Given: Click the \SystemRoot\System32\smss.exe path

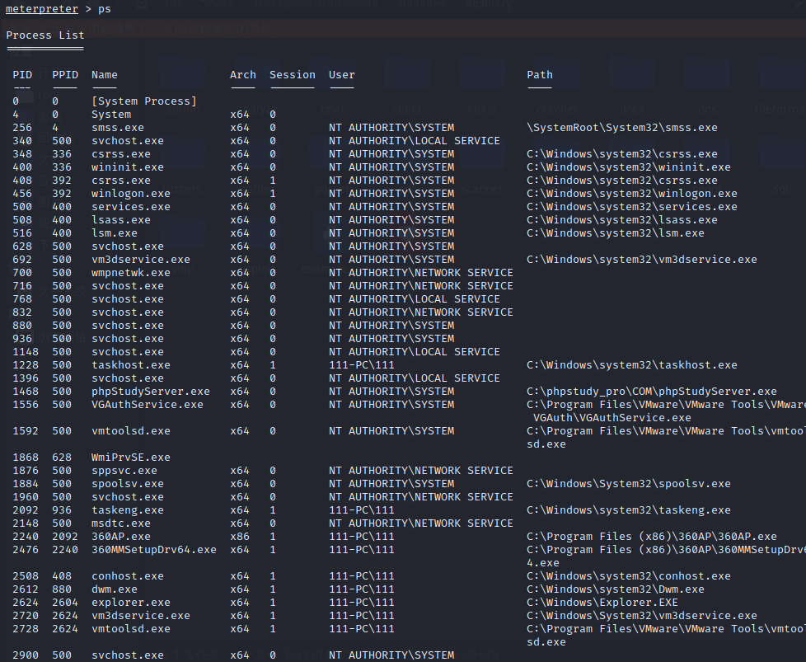Looking at the screenshot, I should point(622,128).
